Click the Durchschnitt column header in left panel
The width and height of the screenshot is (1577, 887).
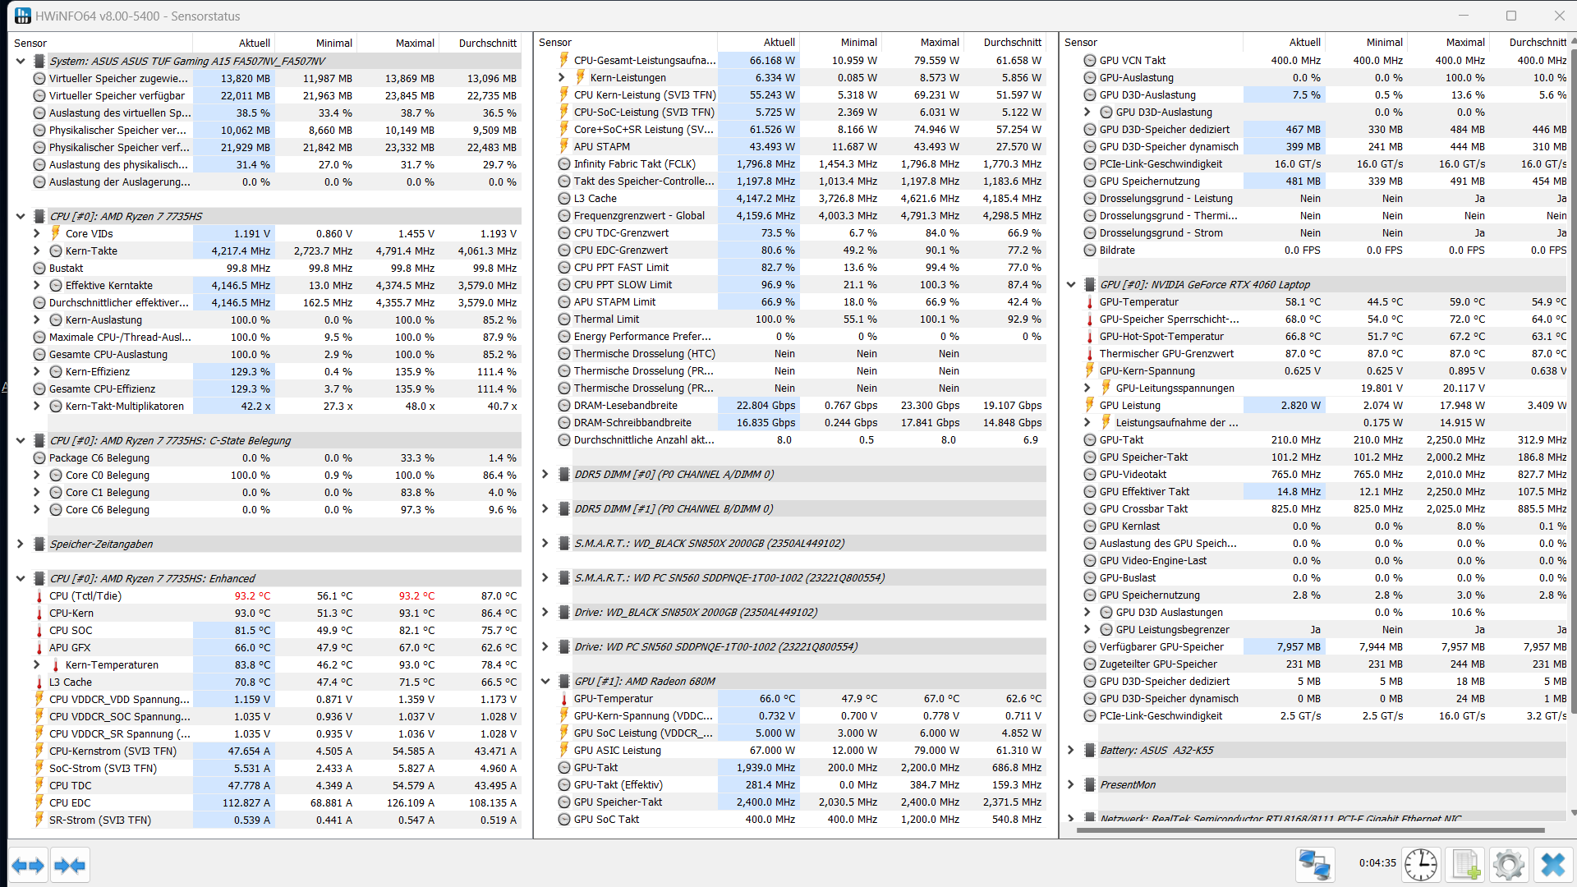point(487,43)
